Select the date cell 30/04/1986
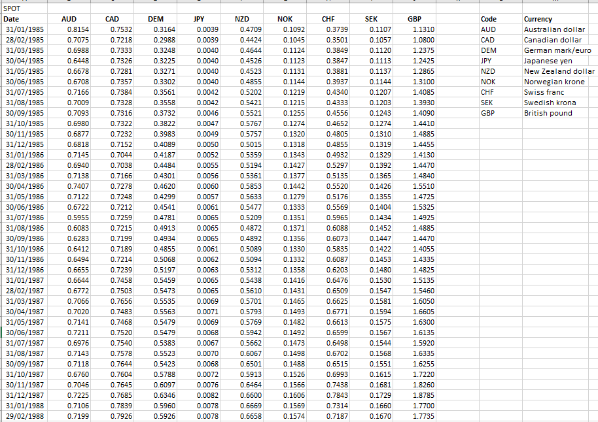The image size is (598, 422). click(x=24, y=186)
